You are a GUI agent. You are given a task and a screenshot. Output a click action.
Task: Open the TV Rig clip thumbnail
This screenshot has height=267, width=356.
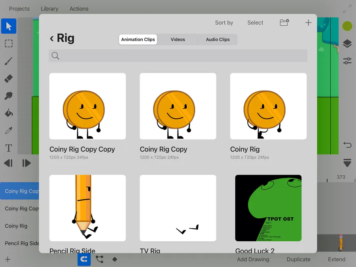click(x=178, y=208)
